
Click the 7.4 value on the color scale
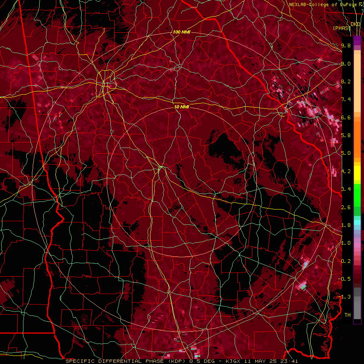pos(346,99)
